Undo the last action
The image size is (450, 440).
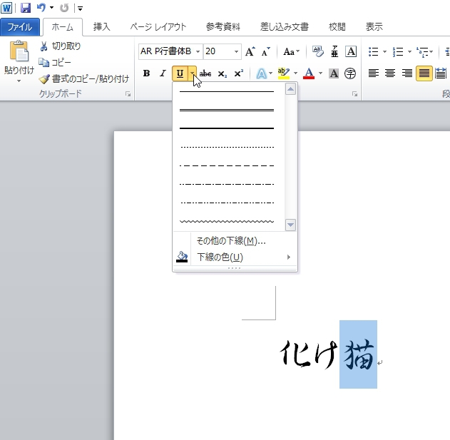[41, 8]
